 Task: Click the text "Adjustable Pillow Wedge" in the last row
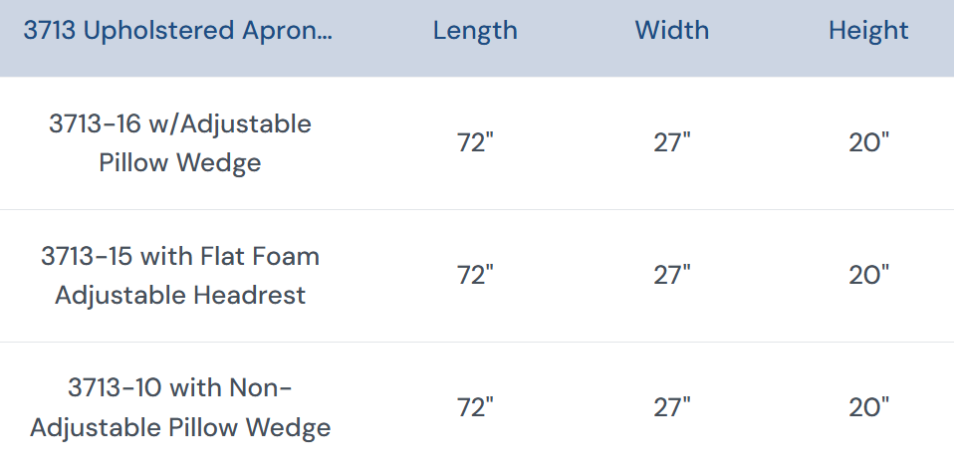[x=179, y=429]
